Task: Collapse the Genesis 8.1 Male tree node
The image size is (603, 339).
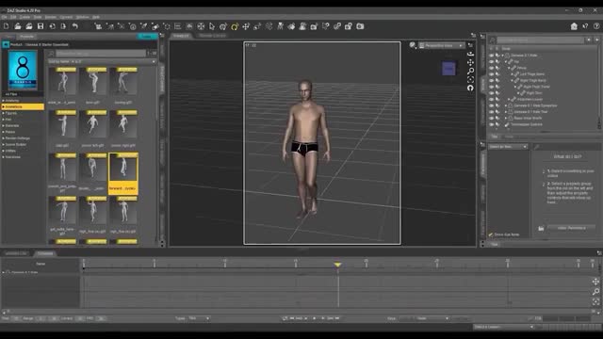Action: (x=502, y=56)
